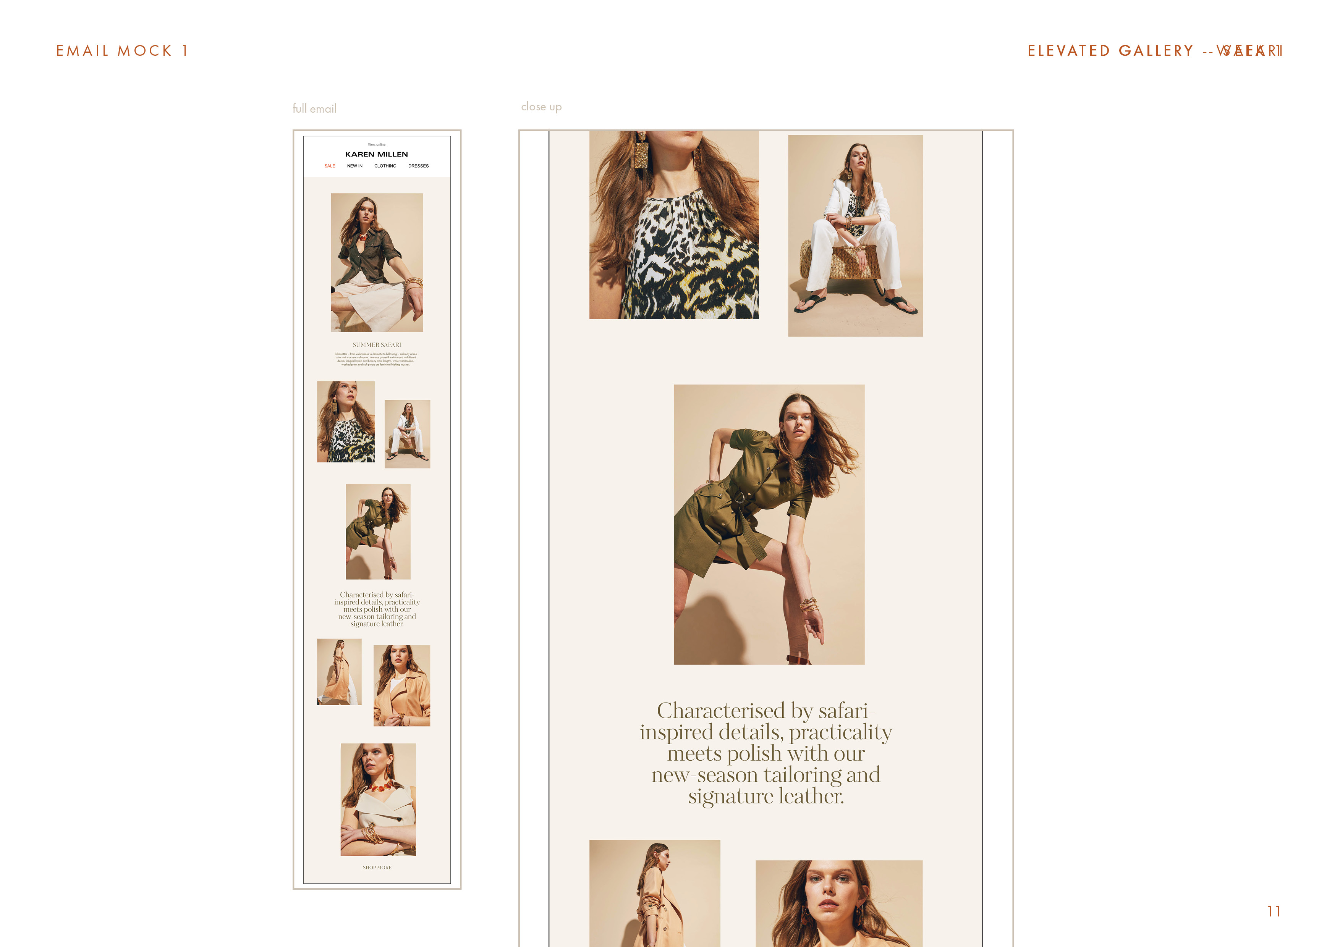
Task: Click the EMAIL MOCK 1 page title
Action: click(x=123, y=51)
